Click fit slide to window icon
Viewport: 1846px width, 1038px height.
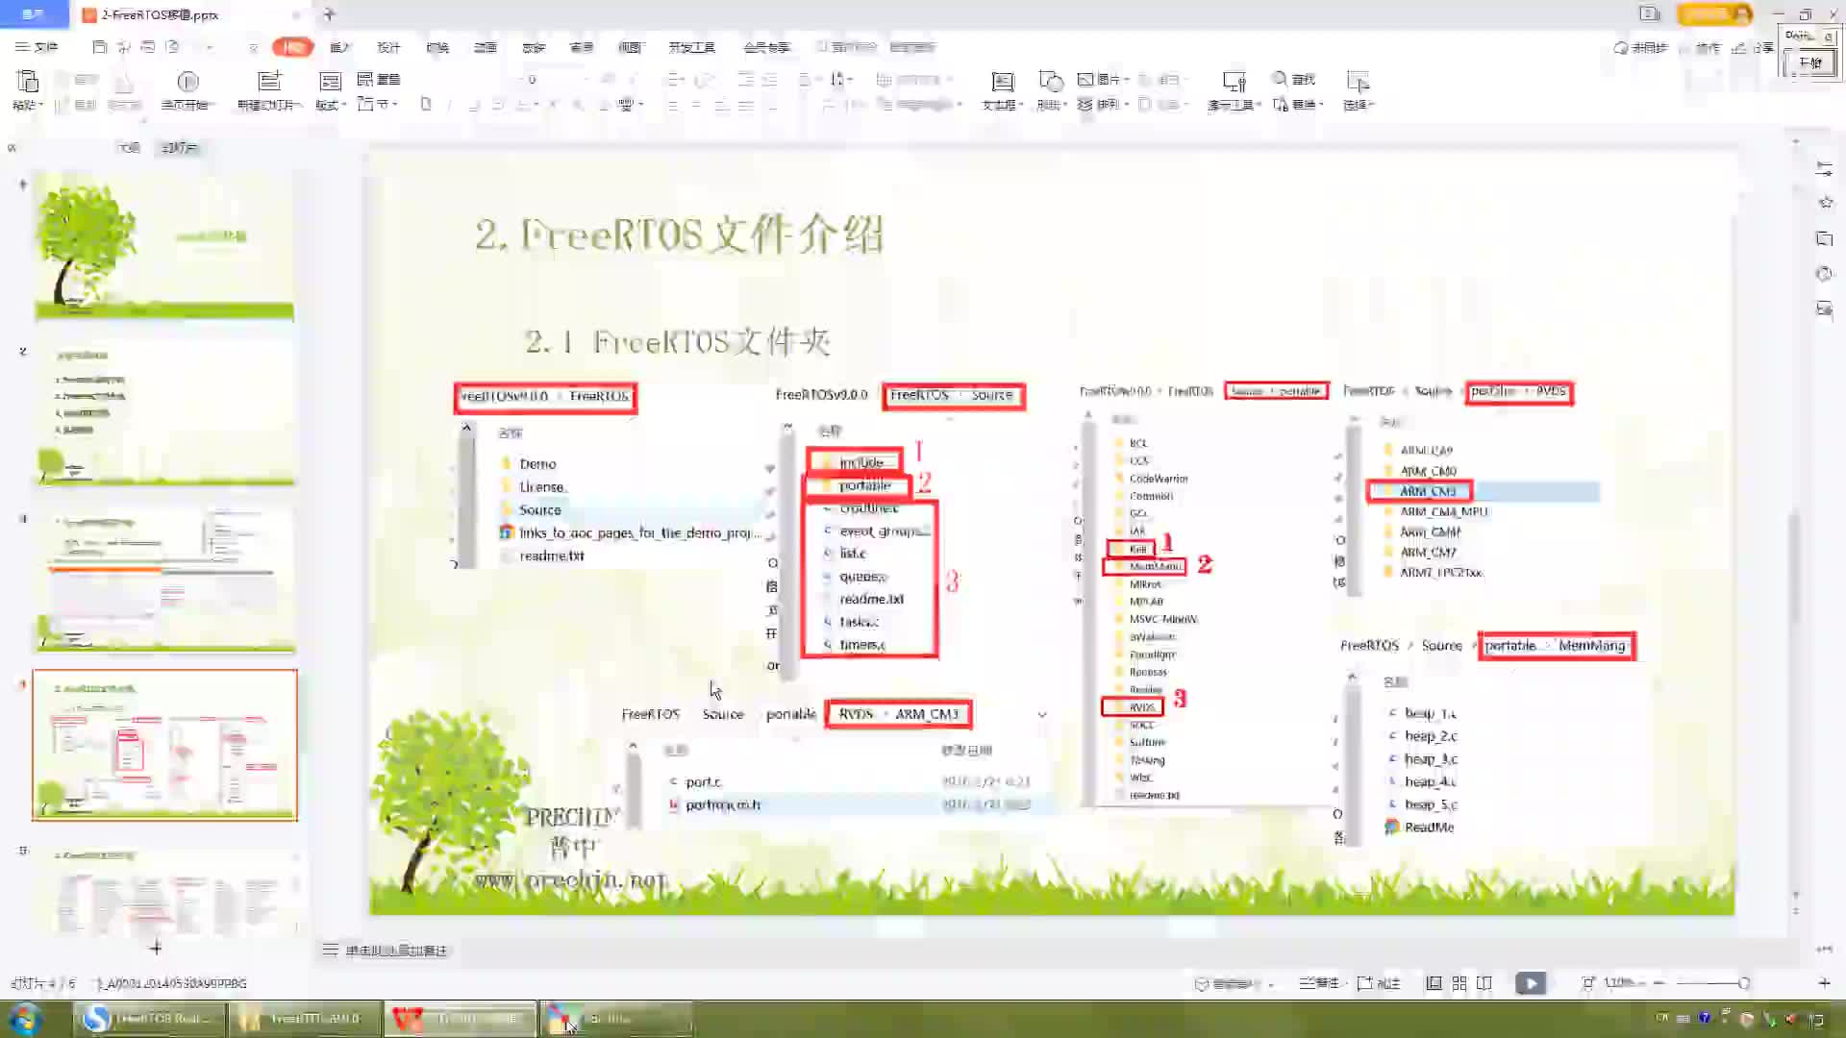pyautogui.click(x=1588, y=982)
